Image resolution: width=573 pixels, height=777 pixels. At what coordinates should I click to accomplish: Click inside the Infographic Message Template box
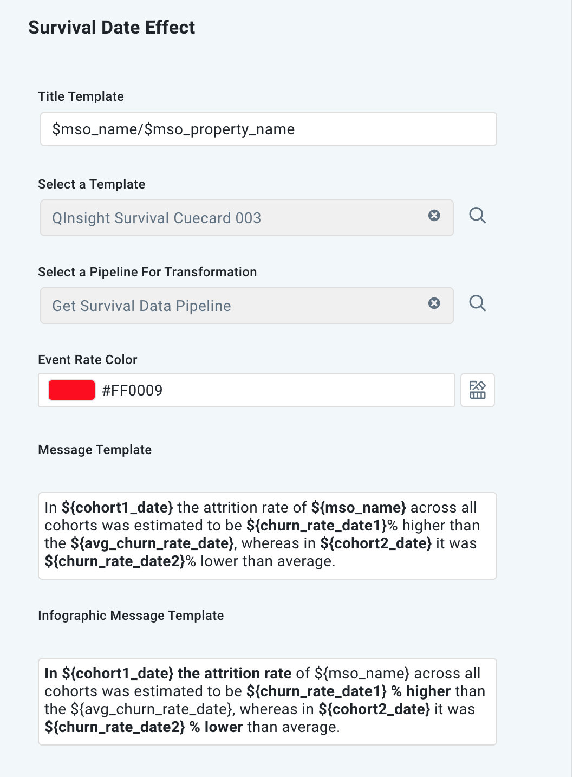[268, 700]
